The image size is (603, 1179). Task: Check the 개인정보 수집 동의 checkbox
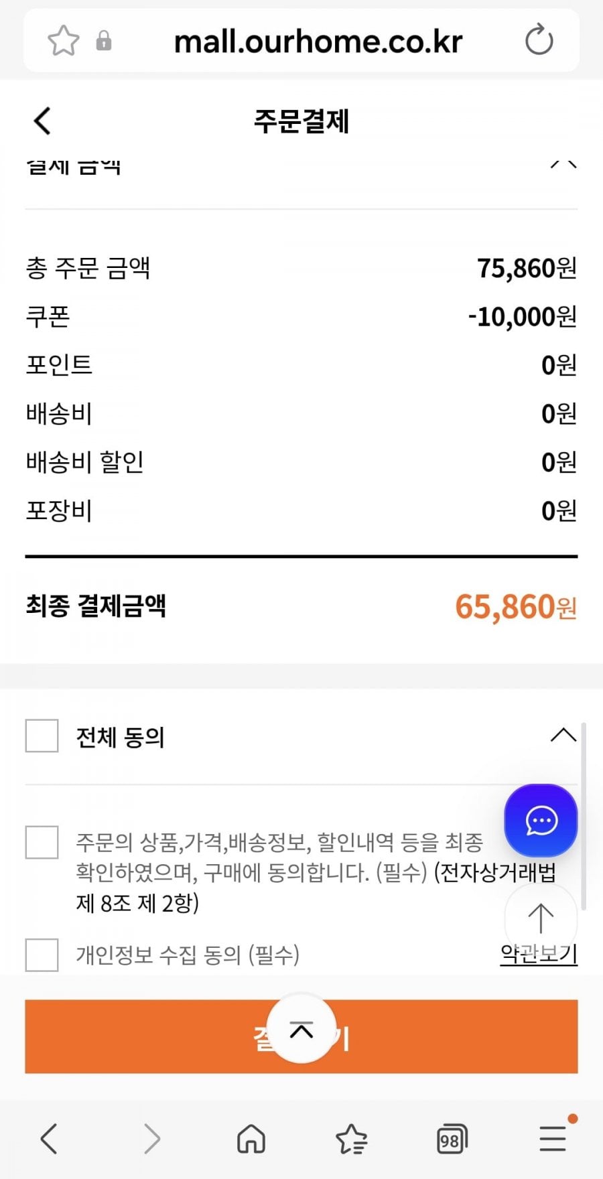coord(42,955)
